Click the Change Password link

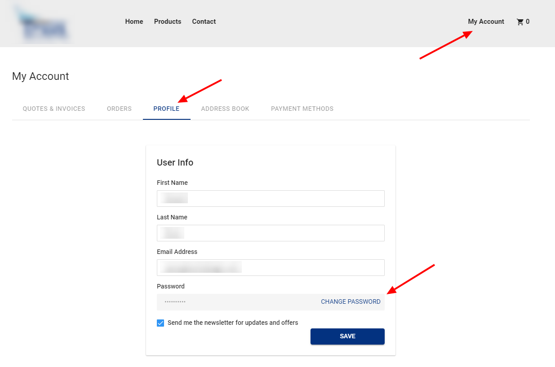[x=351, y=302]
